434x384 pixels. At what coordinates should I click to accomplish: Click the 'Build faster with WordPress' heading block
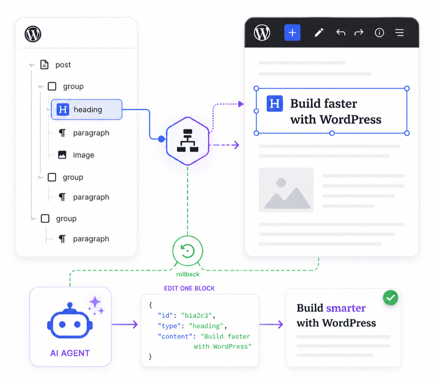click(x=332, y=111)
